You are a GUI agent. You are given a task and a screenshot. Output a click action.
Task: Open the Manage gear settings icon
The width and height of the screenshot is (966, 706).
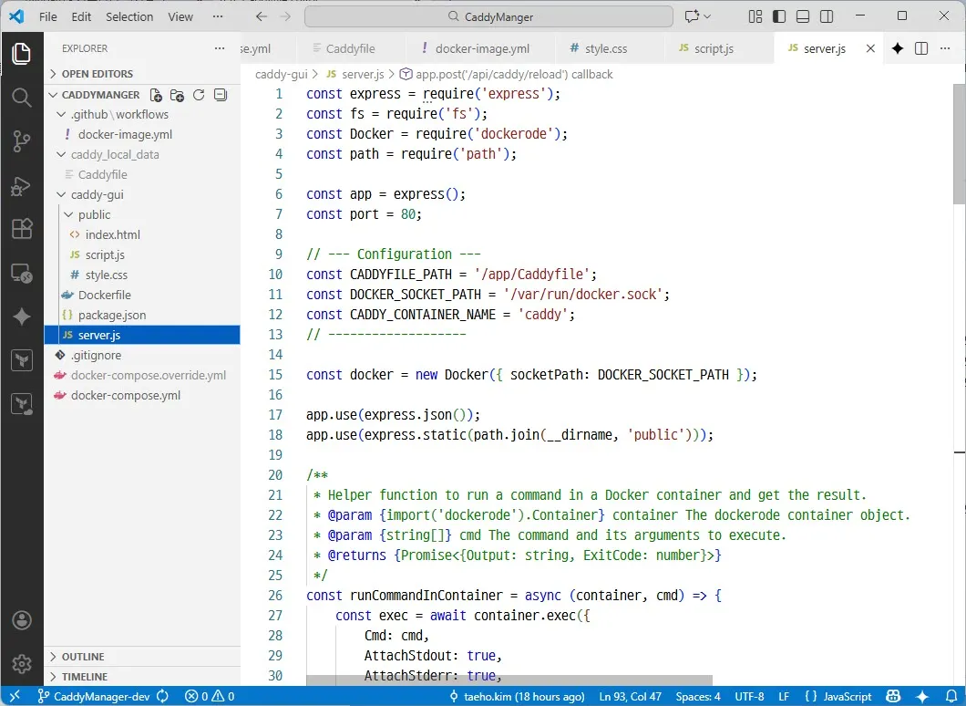[22, 664]
